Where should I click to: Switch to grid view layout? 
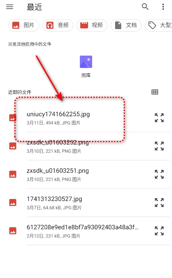(155, 92)
